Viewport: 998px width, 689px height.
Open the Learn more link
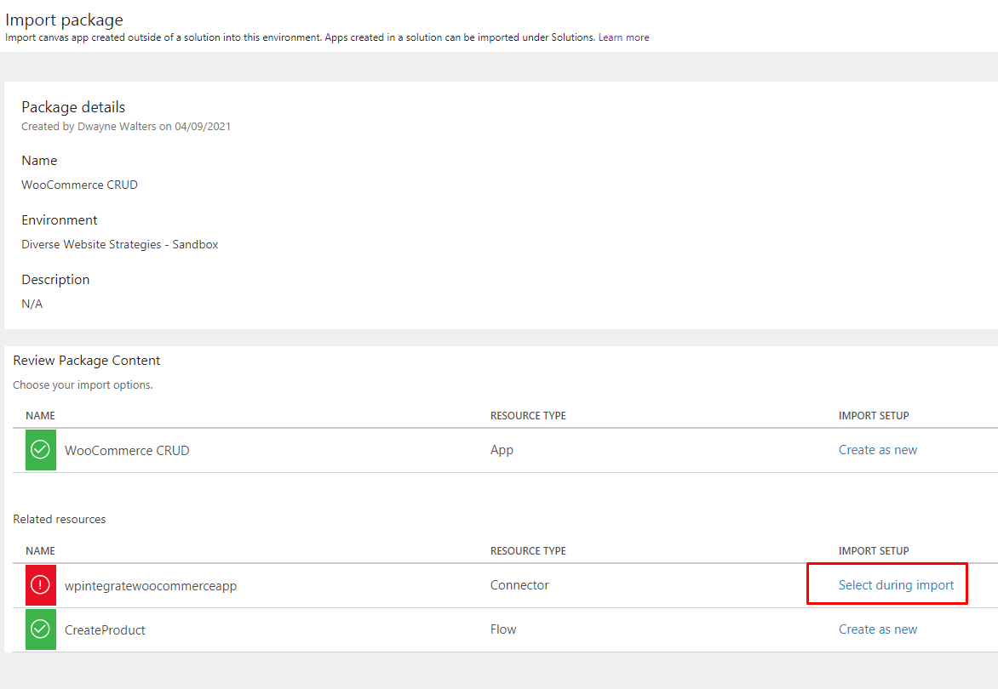tap(623, 37)
